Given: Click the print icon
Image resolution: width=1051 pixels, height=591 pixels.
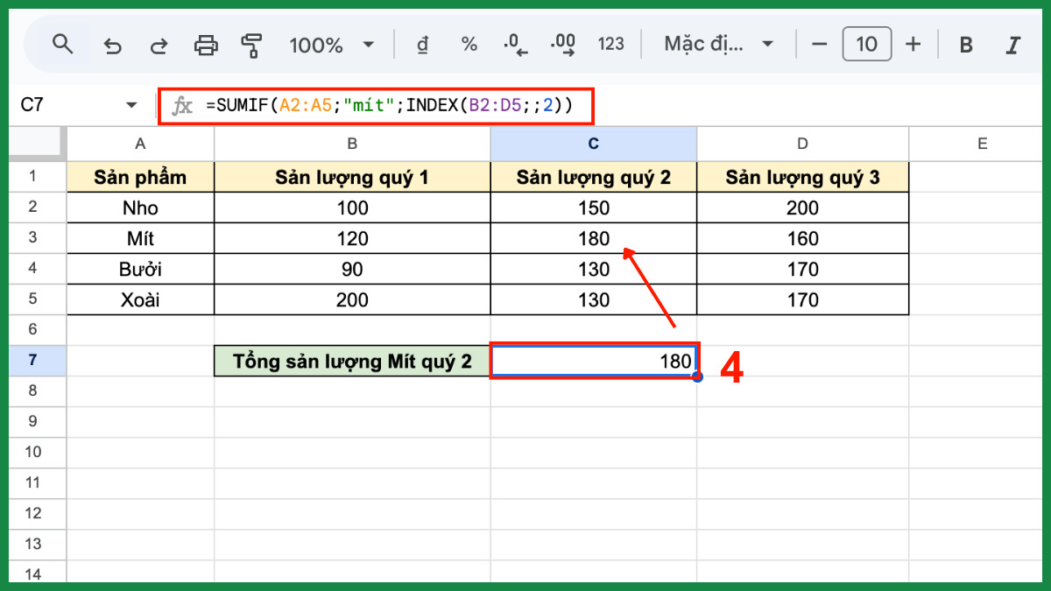Looking at the screenshot, I should pyautogui.click(x=206, y=45).
